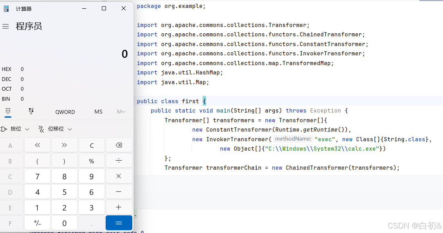
Task: Maximize the calculator window
Action: point(104,9)
